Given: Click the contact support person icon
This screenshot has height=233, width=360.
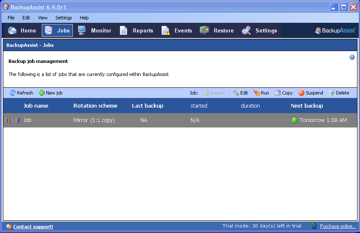Looking at the screenshot, I should click(x=9, y=227).
